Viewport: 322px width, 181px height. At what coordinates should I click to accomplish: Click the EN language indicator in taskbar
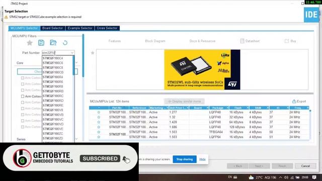point(230,177)
